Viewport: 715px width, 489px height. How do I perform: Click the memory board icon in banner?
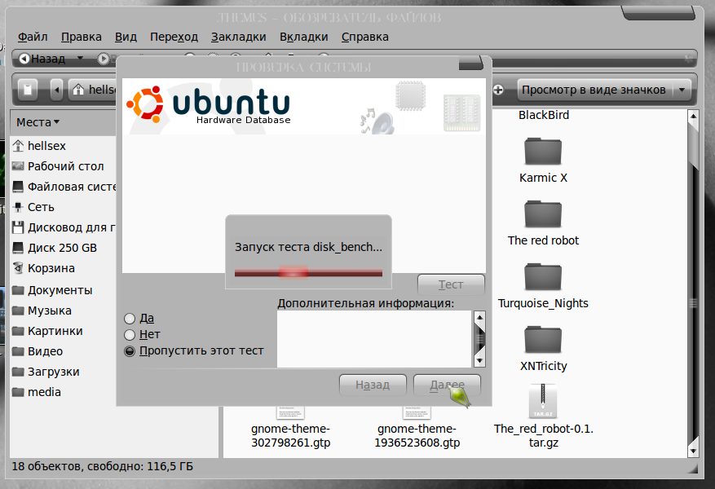tap(462, 113)
